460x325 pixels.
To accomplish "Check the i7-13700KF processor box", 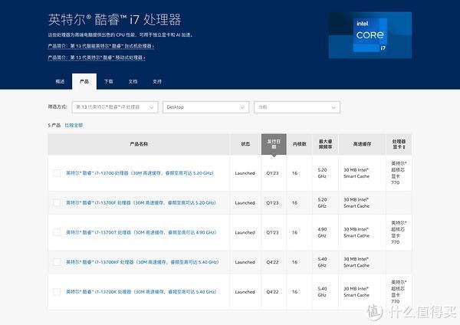I will (57, 262).
